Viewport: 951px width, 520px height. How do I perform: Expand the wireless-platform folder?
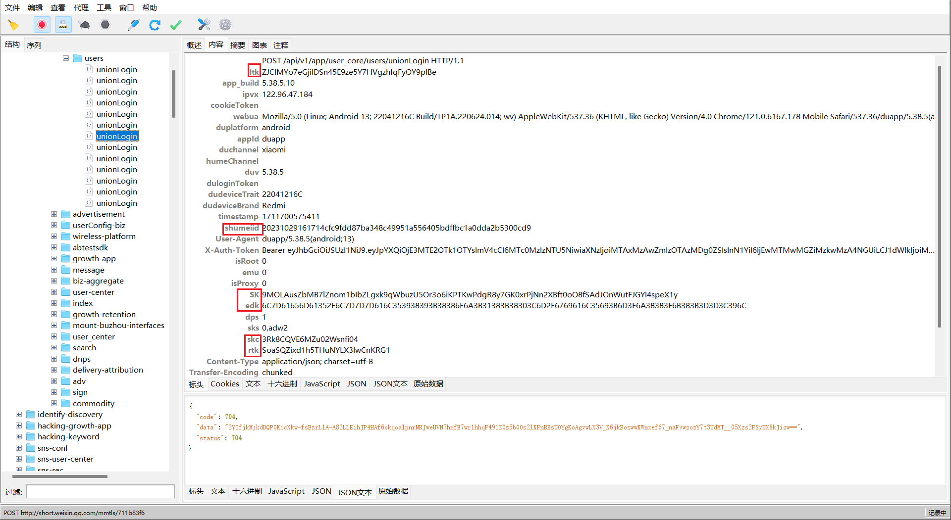click(54, 236)
